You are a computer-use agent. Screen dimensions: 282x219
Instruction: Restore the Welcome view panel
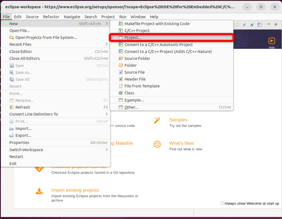(x=276, y=25)
